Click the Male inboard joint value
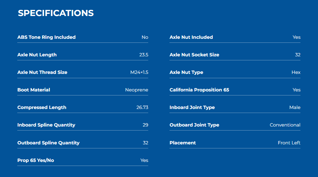 [x=295, y=107]
